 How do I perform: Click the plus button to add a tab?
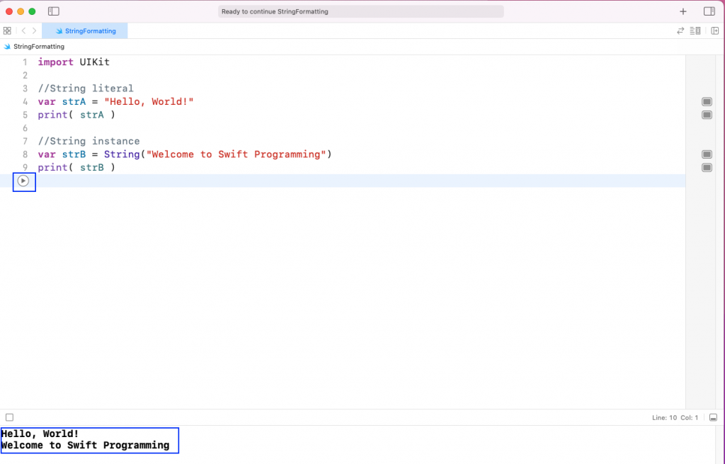[682, 11]
